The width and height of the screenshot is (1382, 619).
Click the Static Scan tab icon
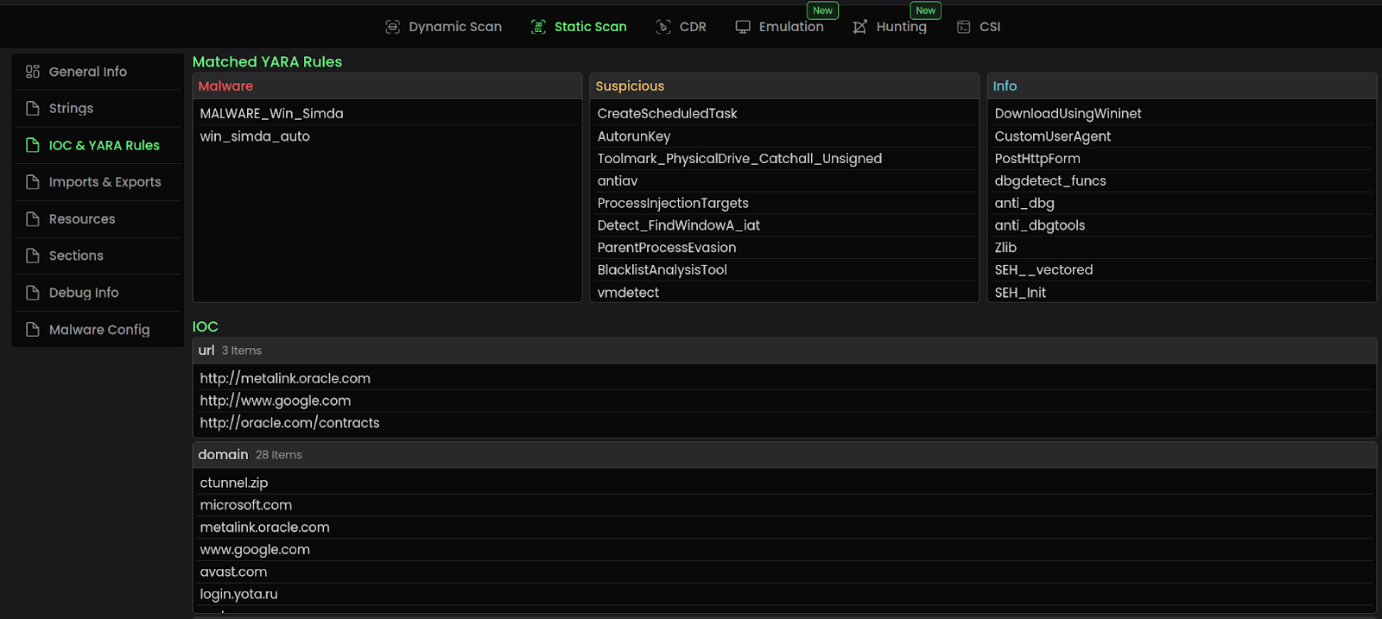tap(538, 27)
